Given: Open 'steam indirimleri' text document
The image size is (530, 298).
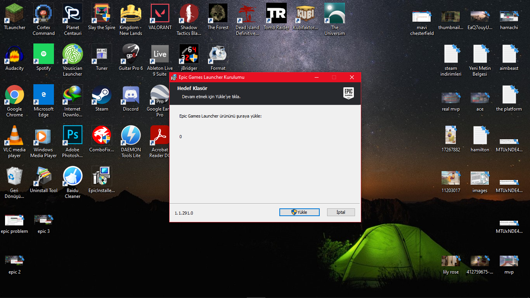Looking at the screenshot, I should click(451, 60).
